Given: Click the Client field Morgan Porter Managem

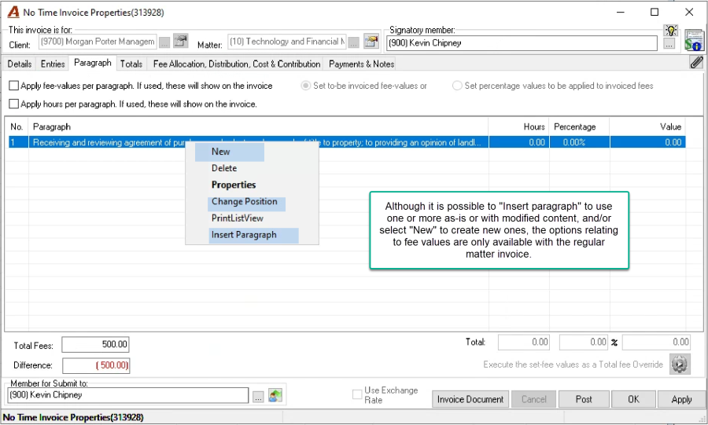Looking at the screenshot, I should (x=98, y=42).
